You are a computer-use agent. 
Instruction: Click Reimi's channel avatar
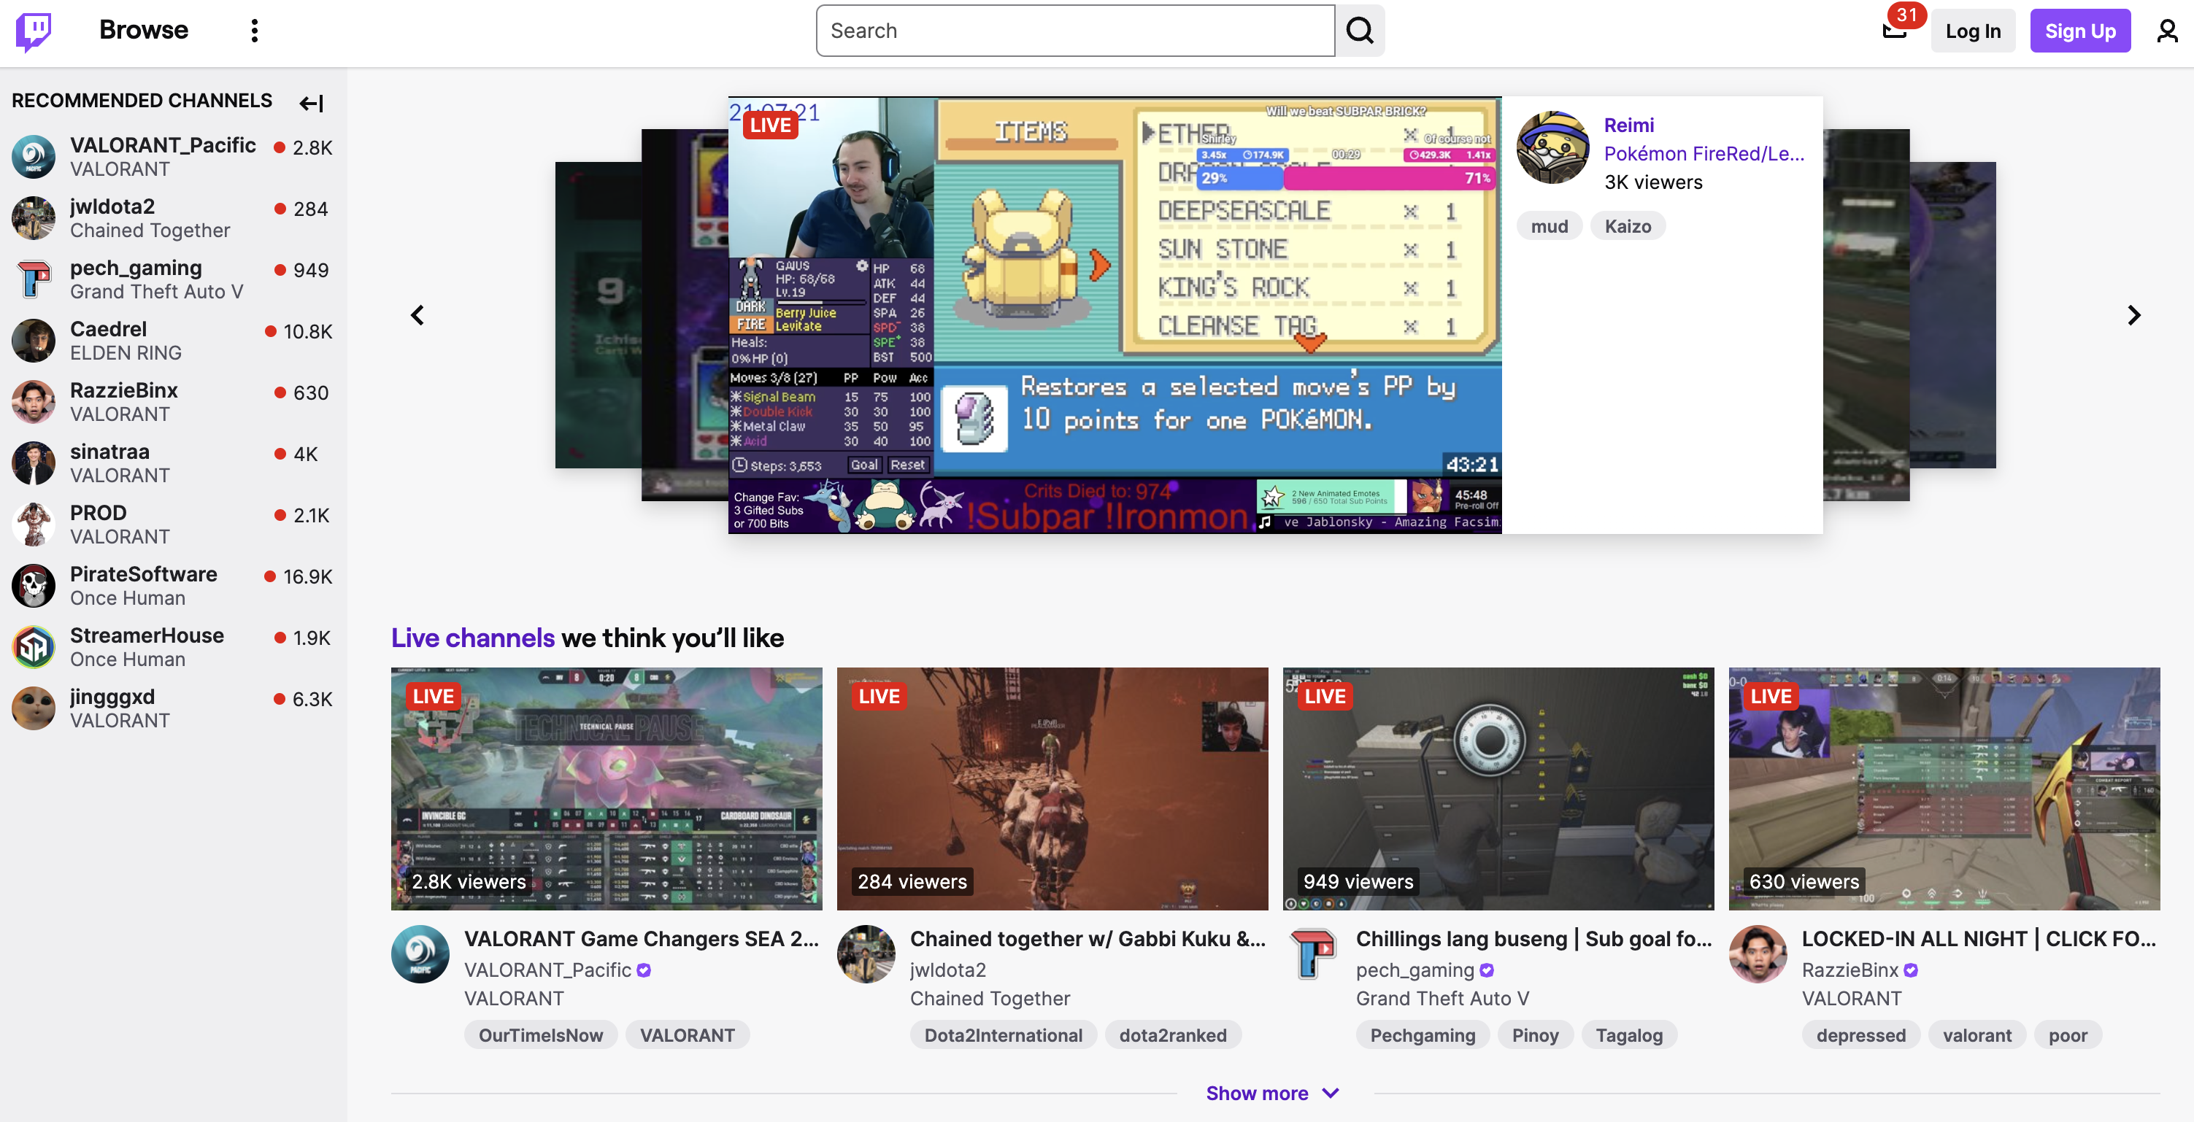coord(1552,147)
